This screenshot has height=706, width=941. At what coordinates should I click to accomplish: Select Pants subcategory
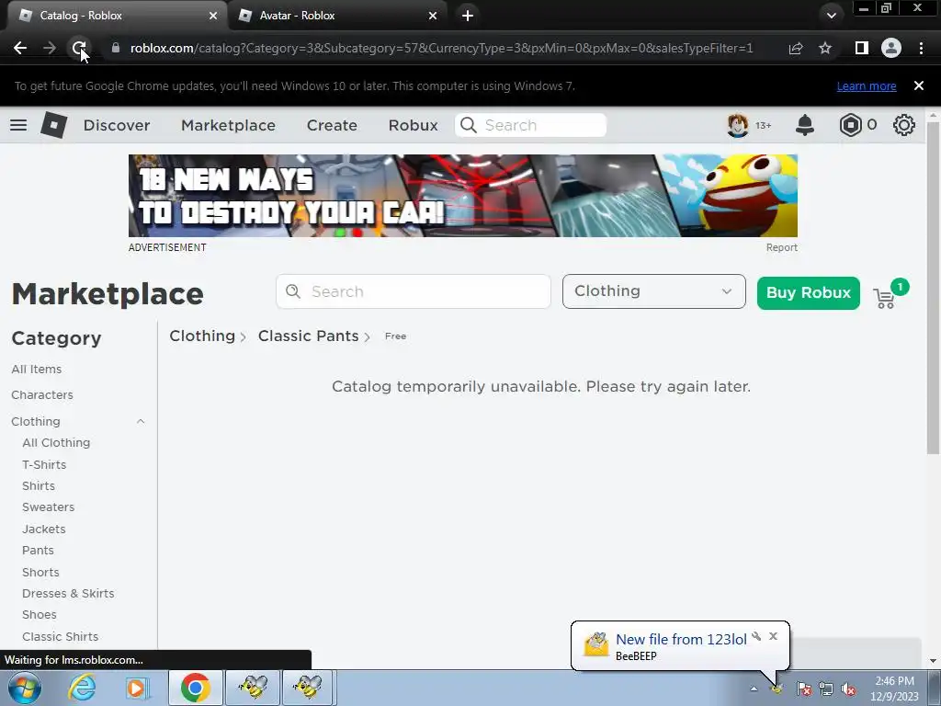click(x=38, y=551)
